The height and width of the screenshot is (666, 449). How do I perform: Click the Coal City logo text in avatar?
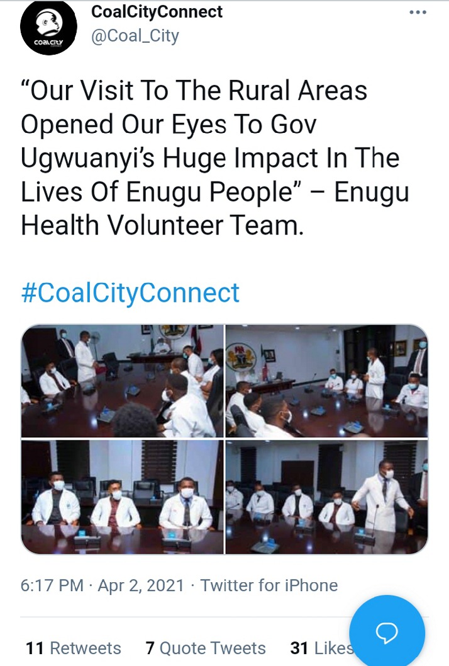(x=48, y=42)
